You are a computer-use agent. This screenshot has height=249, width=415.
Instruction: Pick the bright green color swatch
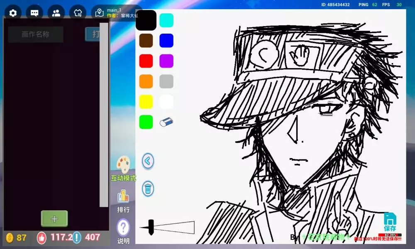(x=146, y=122)
